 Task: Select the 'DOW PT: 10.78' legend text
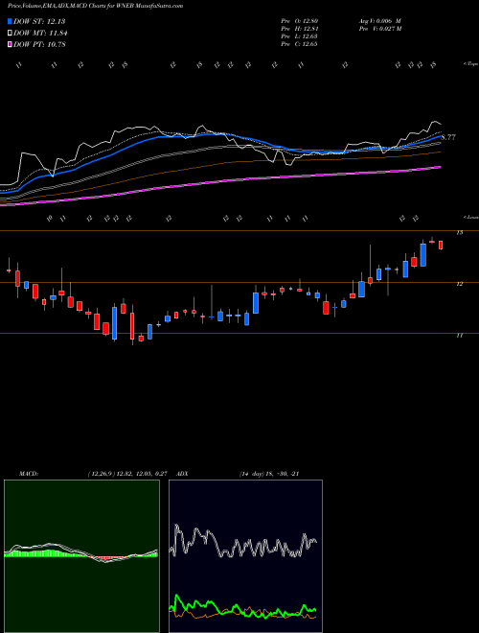39,44
